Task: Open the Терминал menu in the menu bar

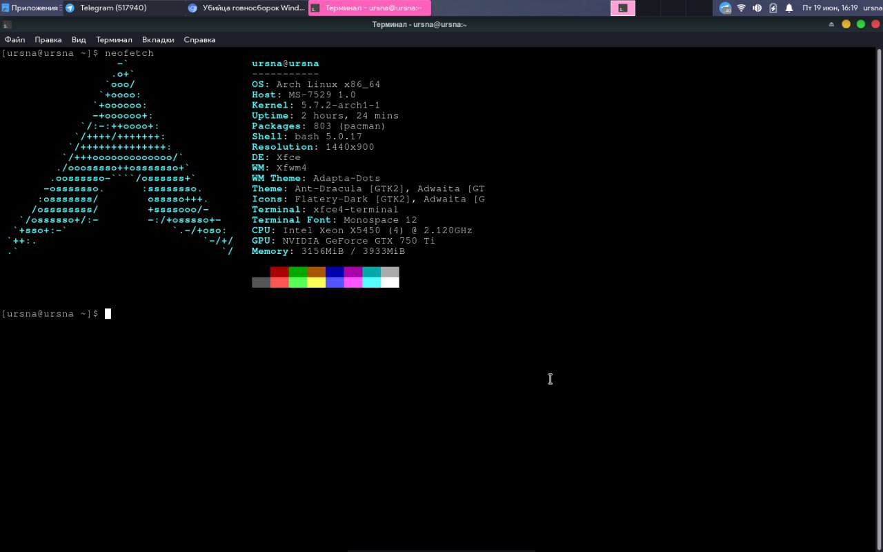Action: tap(114, 40)
